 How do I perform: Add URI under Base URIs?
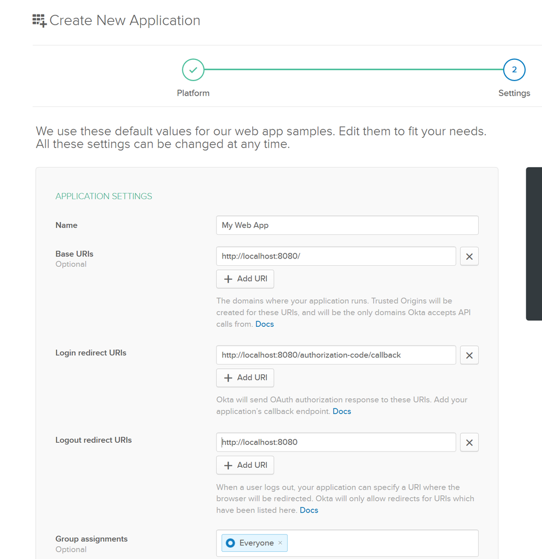[245, 279]
